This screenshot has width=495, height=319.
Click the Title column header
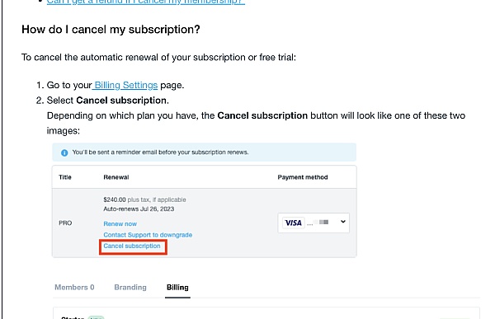65,177
